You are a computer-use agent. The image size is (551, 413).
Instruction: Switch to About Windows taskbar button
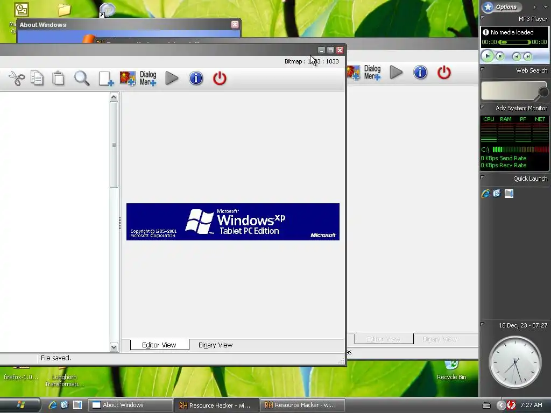tap(130, 405)
